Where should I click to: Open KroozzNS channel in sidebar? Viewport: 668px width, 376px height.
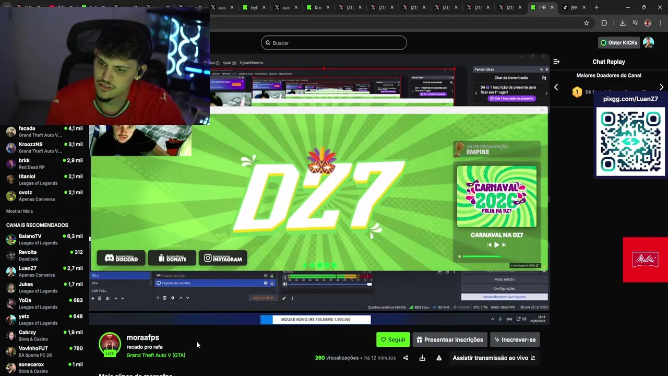click(x=44, y=148)
